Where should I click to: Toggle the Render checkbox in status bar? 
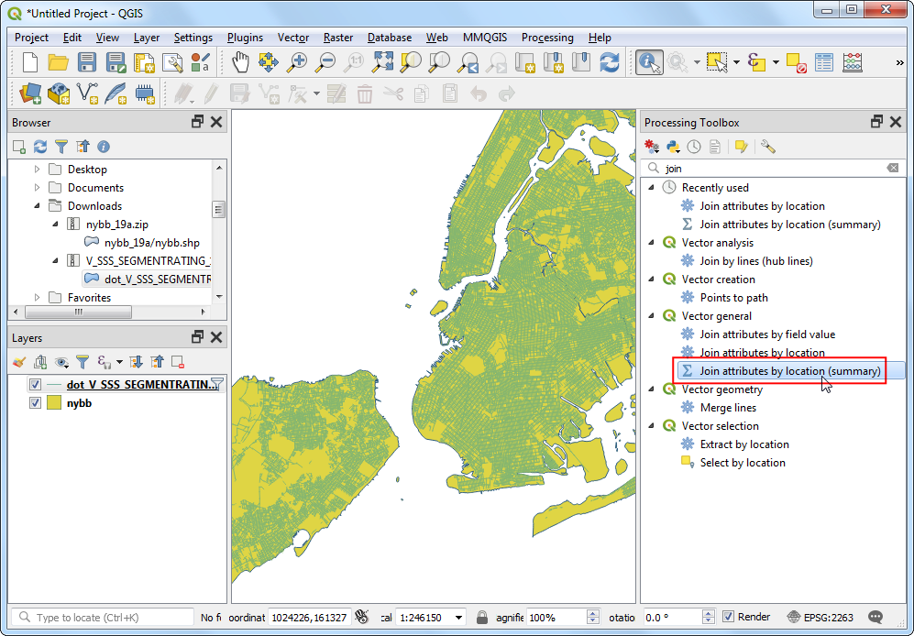coord(728,618)
